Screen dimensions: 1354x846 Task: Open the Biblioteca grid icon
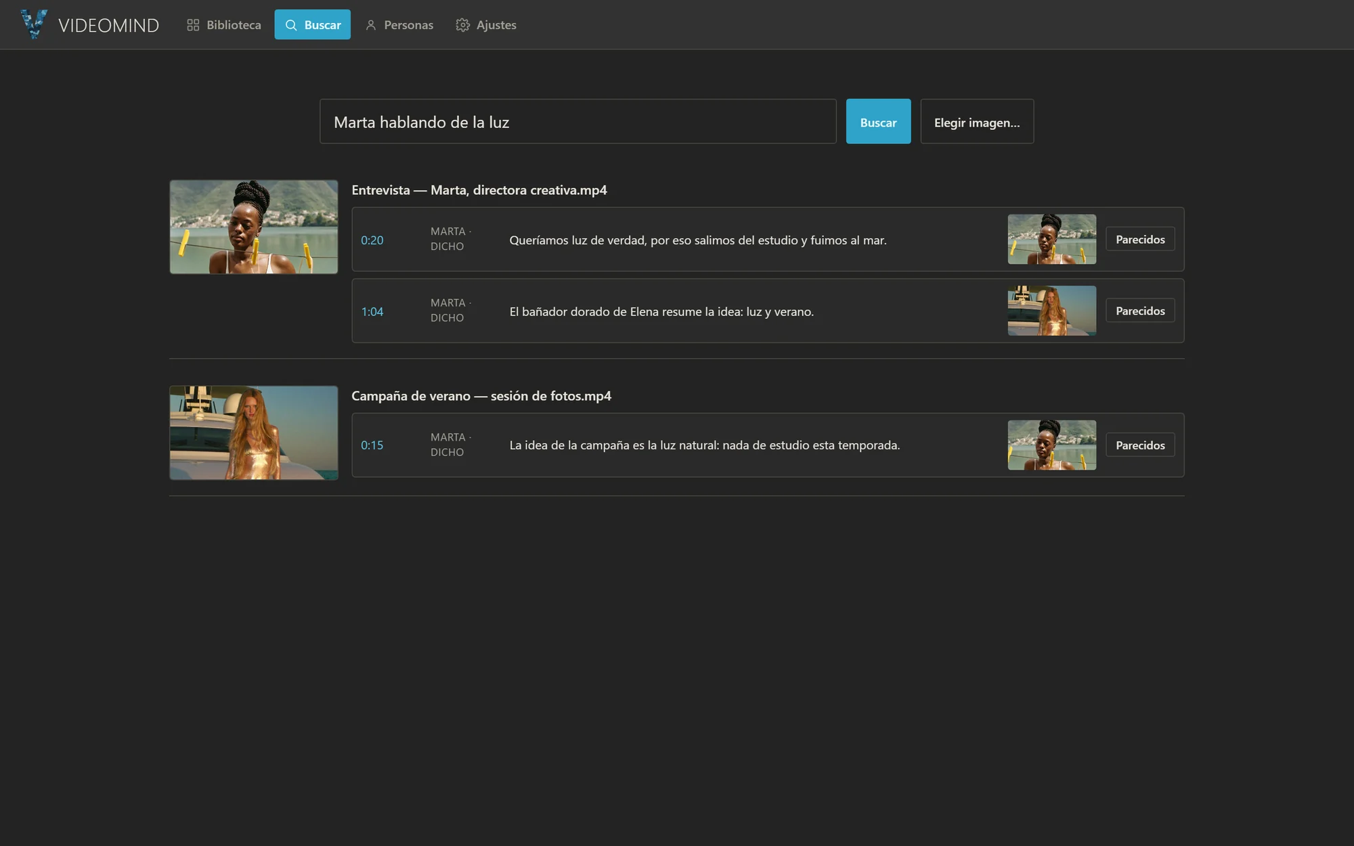click(x=193, y=25)
